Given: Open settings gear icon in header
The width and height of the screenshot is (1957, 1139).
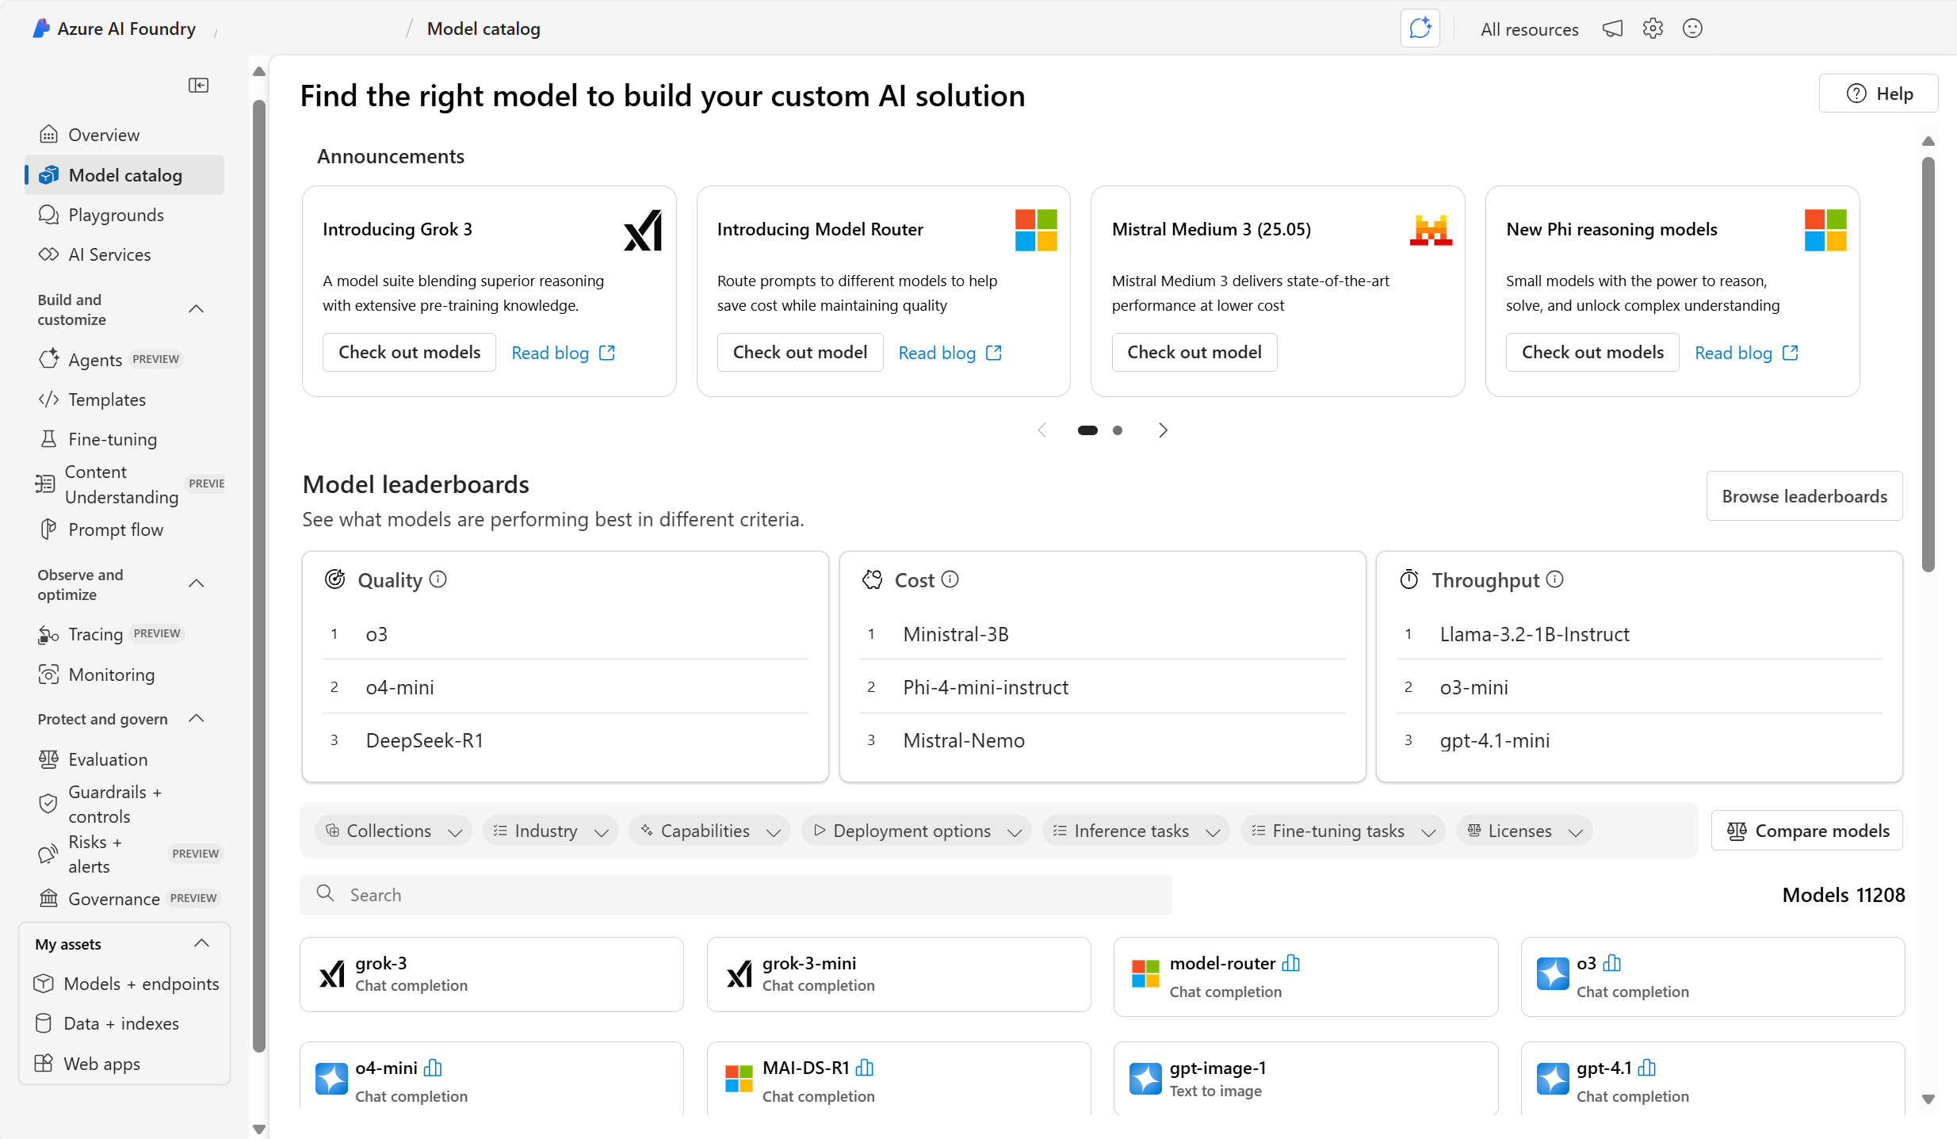Looking at the screenshot, I should click(1653, 29).
